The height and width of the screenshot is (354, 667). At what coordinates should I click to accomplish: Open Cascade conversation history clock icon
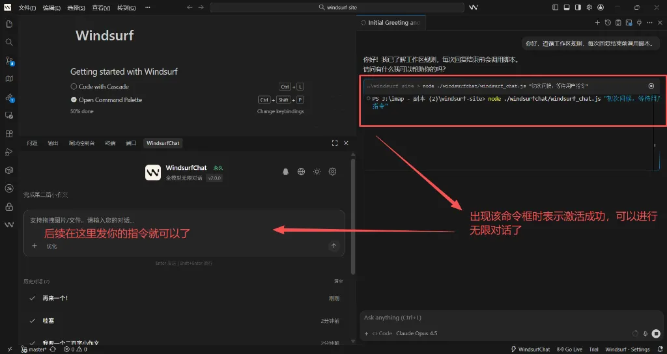coord(608,23)
